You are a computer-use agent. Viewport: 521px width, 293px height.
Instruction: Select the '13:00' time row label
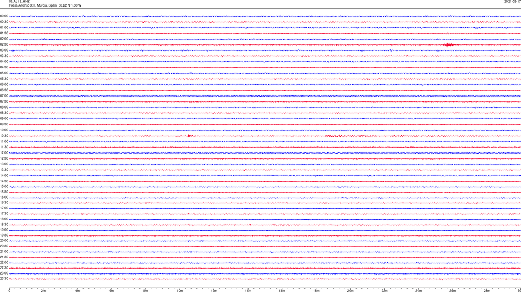coord(4,164)
